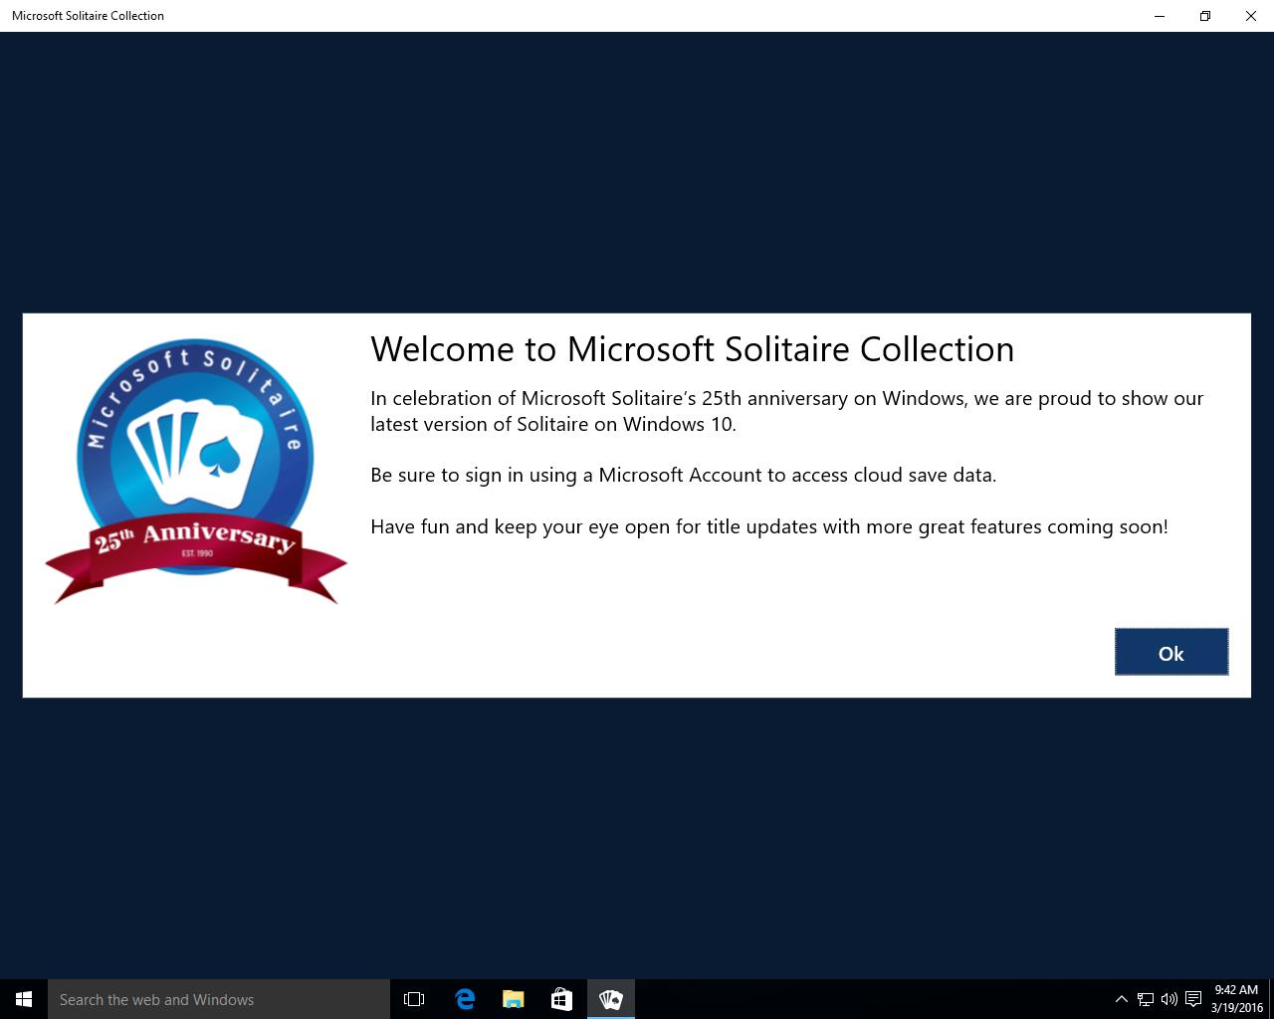This screenshot has height=1019, width=1274.
Task: Click the Ok button in welcome dialog
Action: (1171, 652)
